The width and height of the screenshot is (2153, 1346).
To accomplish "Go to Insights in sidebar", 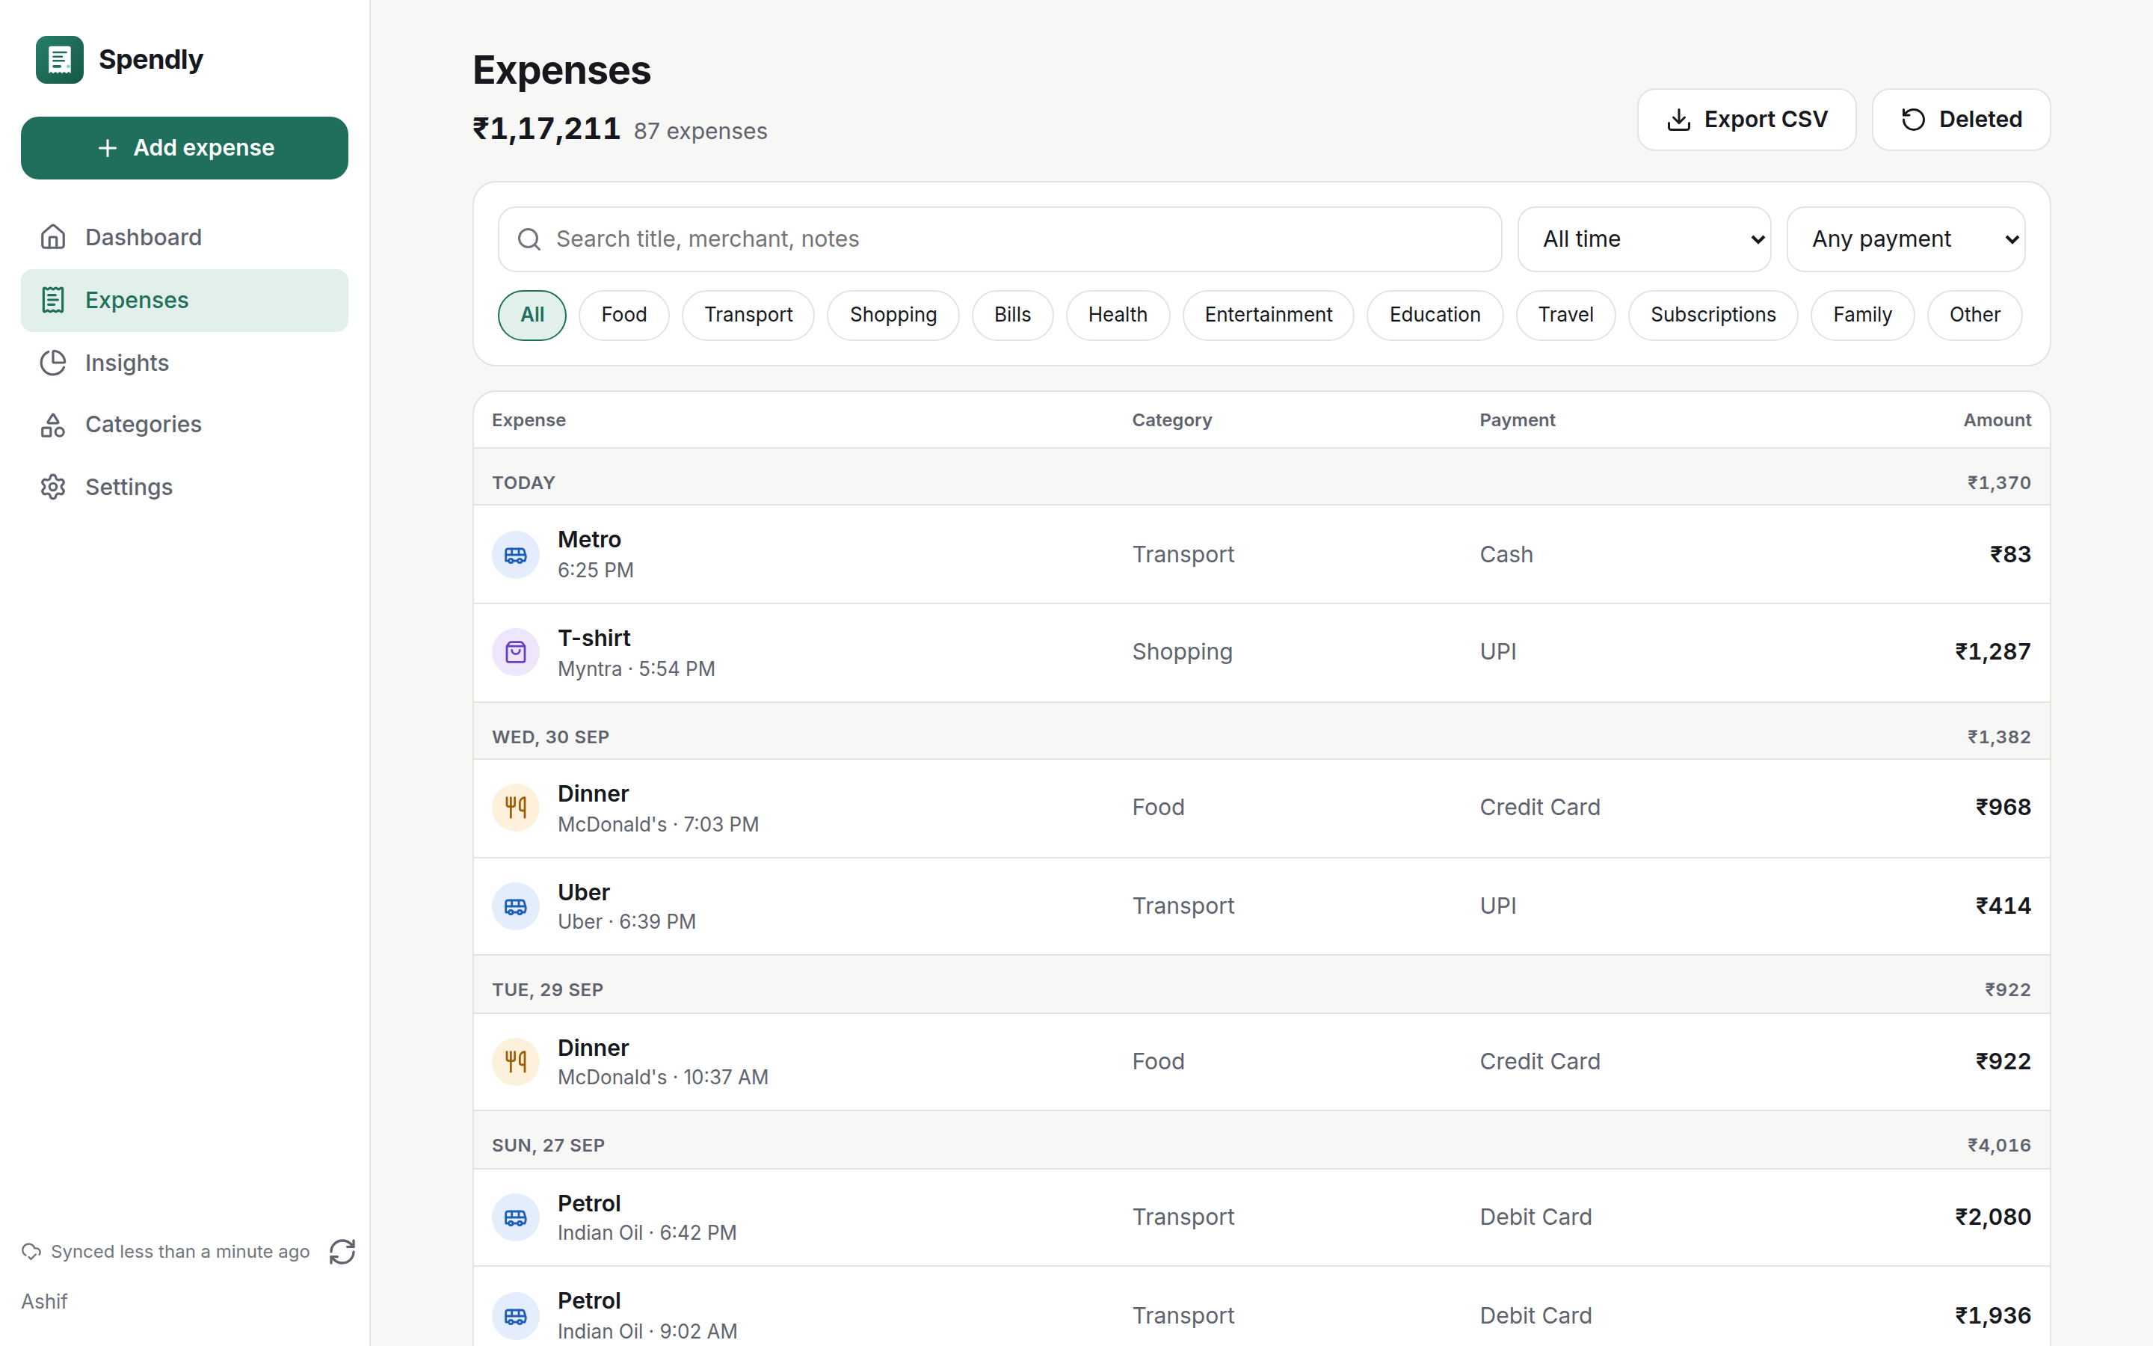I will (184, 363).
